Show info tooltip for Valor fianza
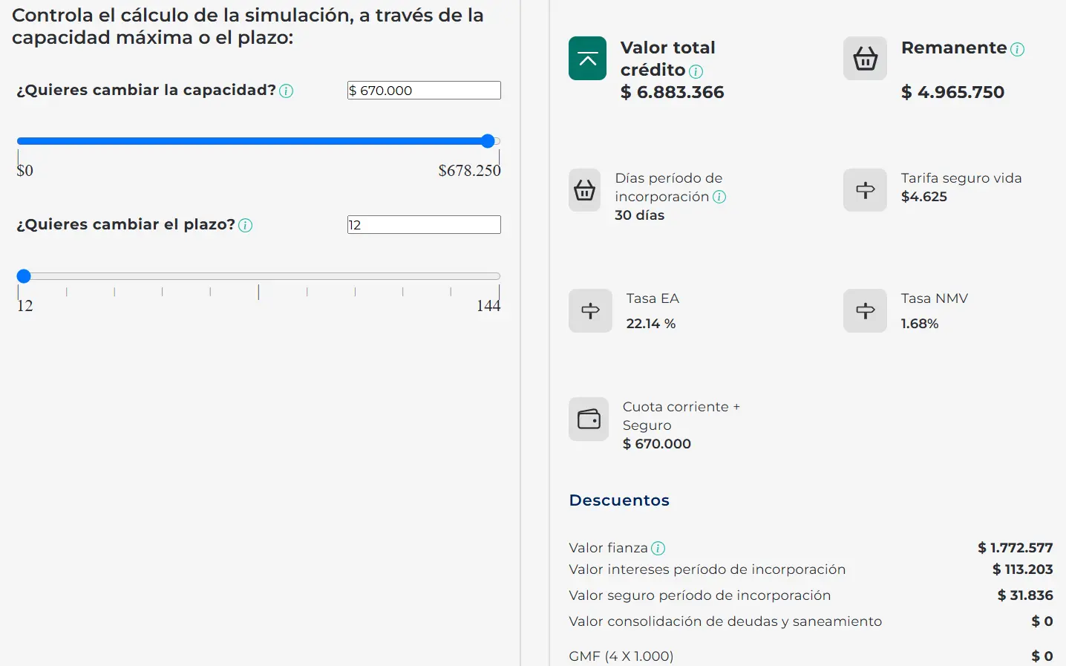Screen dimensions: 1066x666 click(658, 549)
